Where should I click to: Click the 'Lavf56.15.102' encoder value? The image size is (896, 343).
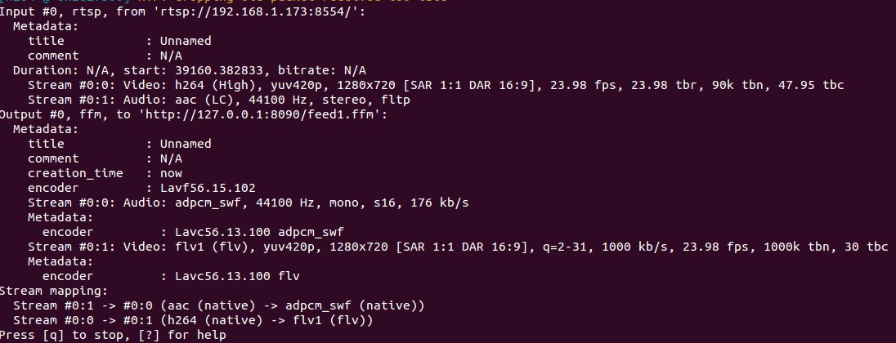(x=208, y=188)
